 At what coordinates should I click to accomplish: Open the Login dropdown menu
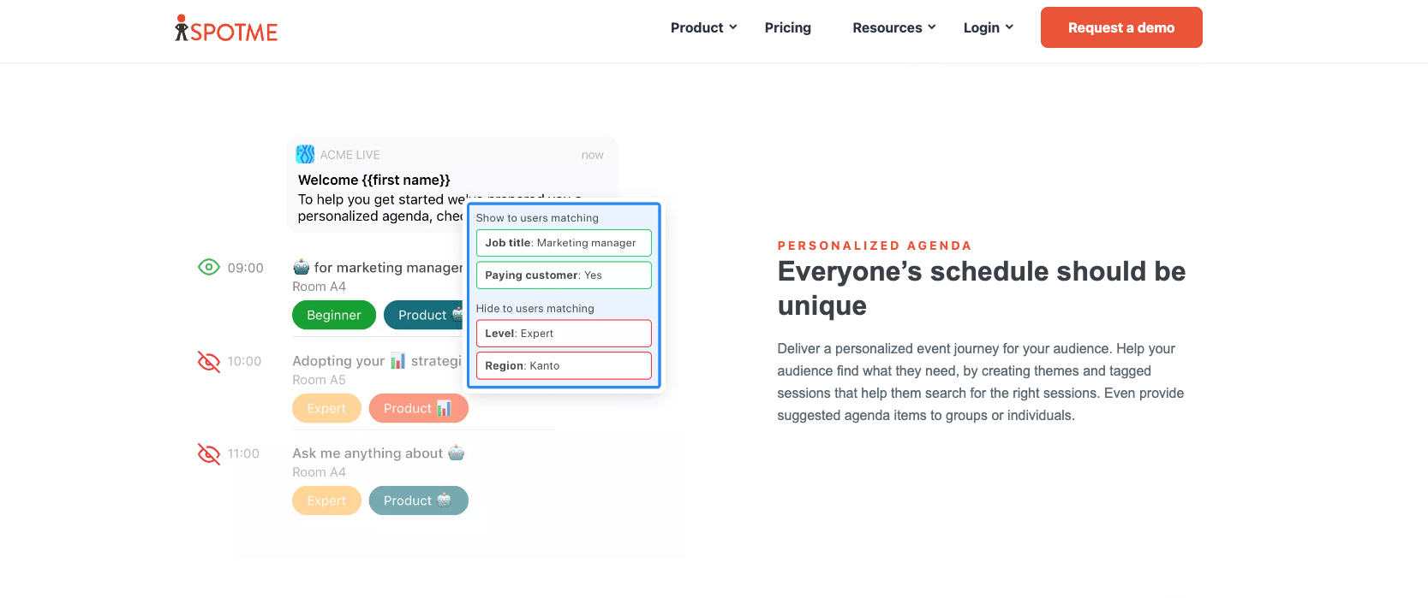point(988,27)
